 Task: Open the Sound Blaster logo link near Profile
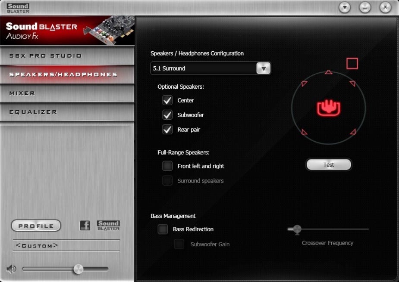coord(108,225)
